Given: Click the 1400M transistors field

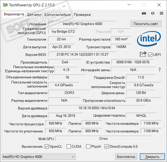Looking at the screenshot, I should 121,47.
